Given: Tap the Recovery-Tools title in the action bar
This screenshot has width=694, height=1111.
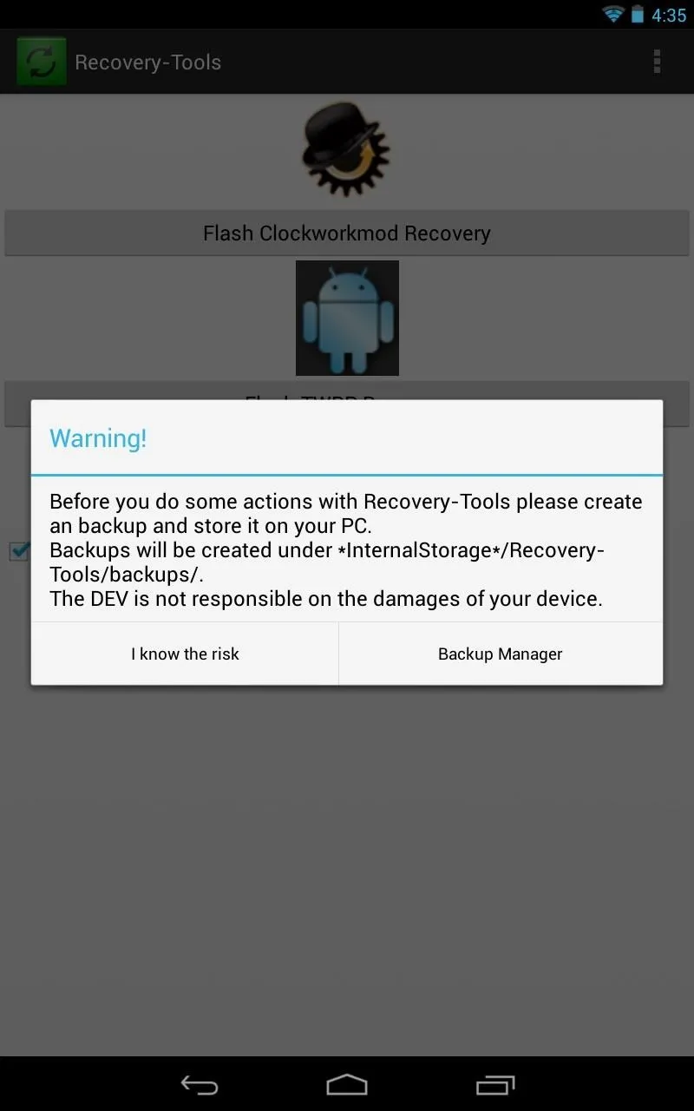Looking at the screenshot, I should 148,62.
